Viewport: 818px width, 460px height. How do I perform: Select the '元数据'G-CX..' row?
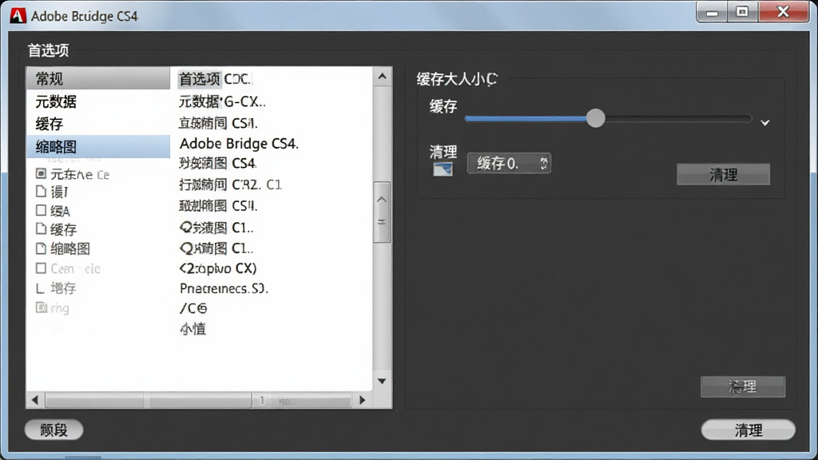tap(222, 101)
